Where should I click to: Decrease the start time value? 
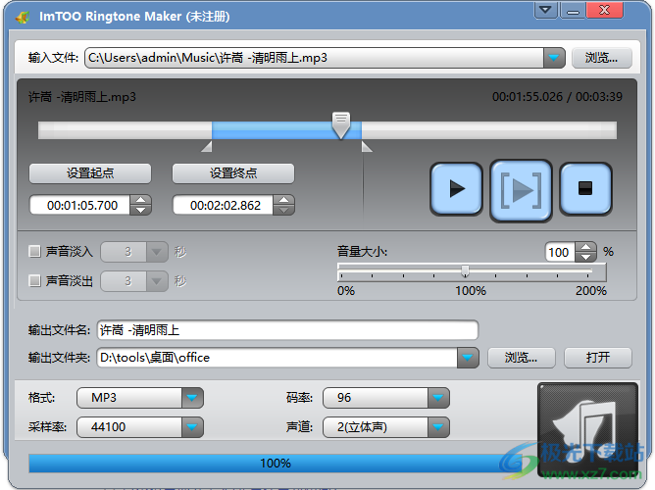(x=141, y=210)
